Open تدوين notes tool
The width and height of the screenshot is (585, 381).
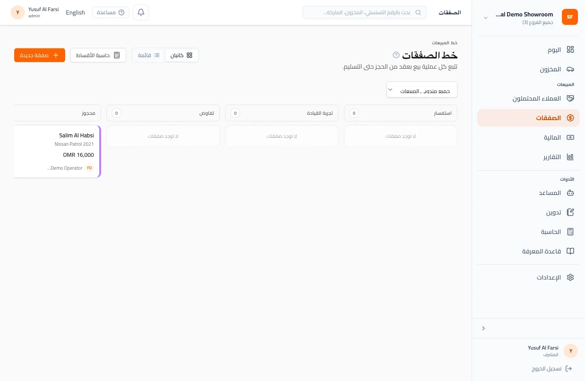(528, 212)
